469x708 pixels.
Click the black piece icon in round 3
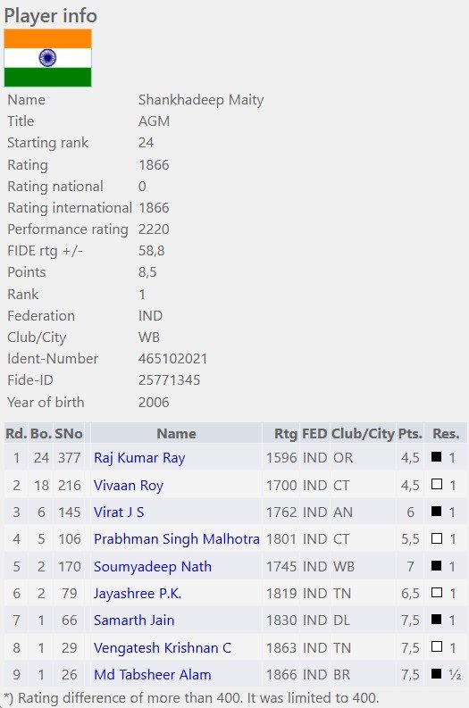[x=437, y=511]
